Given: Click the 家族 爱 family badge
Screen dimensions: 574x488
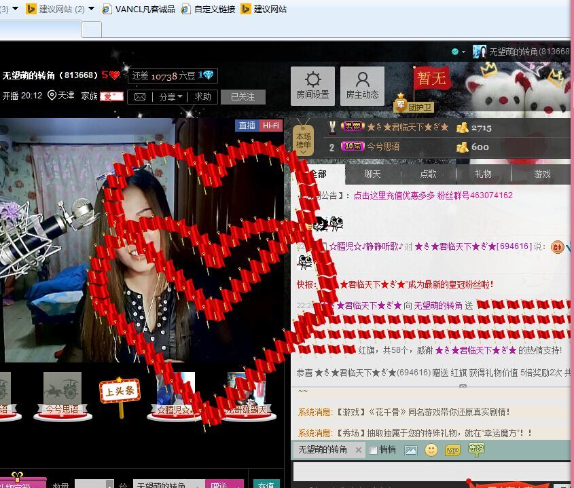Looking at the screenshot, I should pos(111,96).
